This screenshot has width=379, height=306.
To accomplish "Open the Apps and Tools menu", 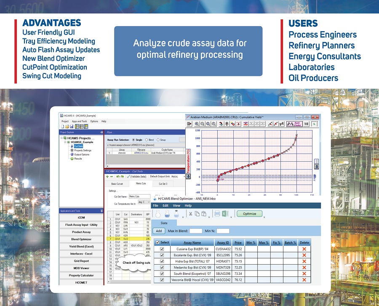I will (79, 121).
